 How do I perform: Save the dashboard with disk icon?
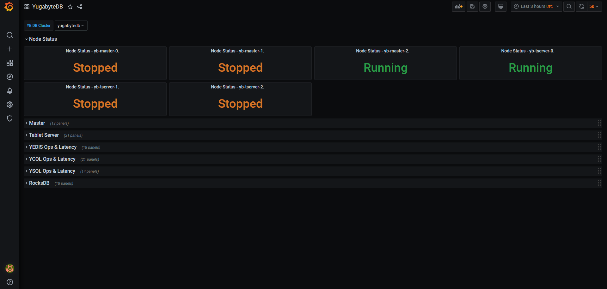[x=472, y=7]
